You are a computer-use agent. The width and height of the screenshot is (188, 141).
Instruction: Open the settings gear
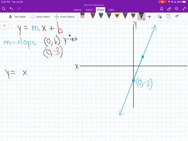pyautogui.click(x=177, y=9)
